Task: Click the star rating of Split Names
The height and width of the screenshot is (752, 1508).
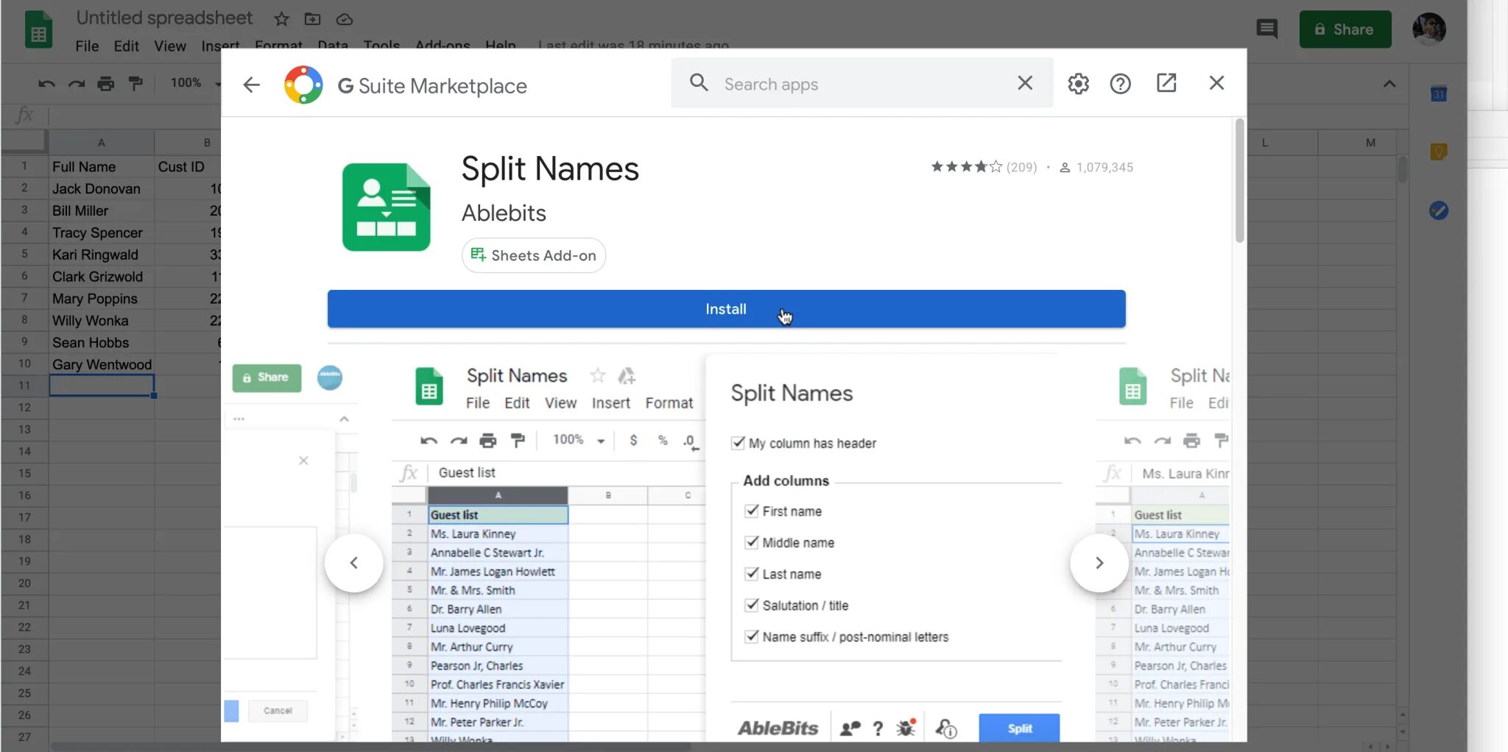Action: (966, 167)
